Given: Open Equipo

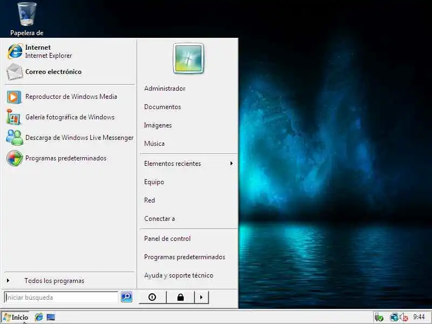Looking at the screenshot, I should (x=154, y=182).
